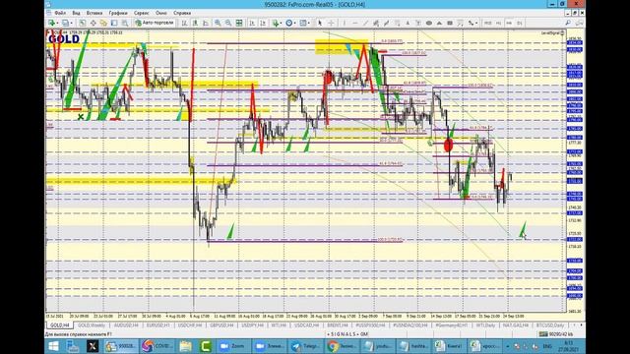Switch to the USDCHF,H4 chart tab
The width and height of the screenshot is (630, 354).
point(190,325)
